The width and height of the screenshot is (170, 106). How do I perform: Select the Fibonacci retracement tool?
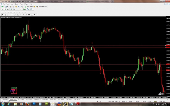pos(20,15)
